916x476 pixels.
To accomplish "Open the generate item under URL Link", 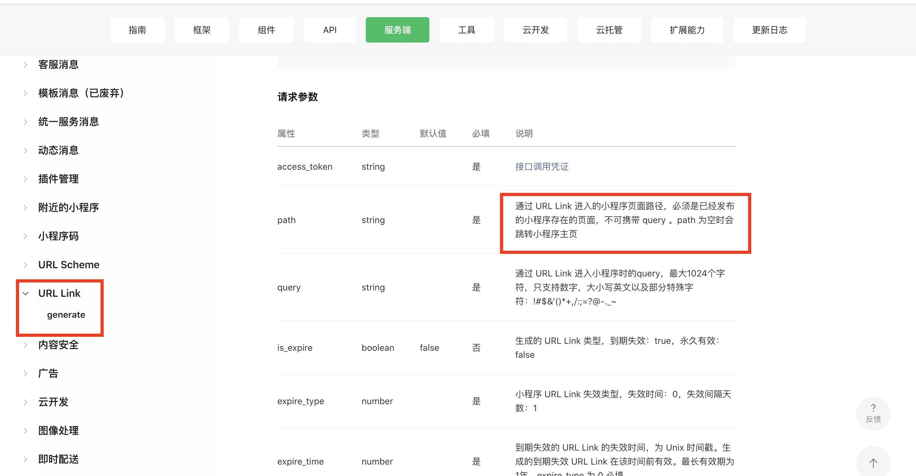I will (x=66, y=315).
